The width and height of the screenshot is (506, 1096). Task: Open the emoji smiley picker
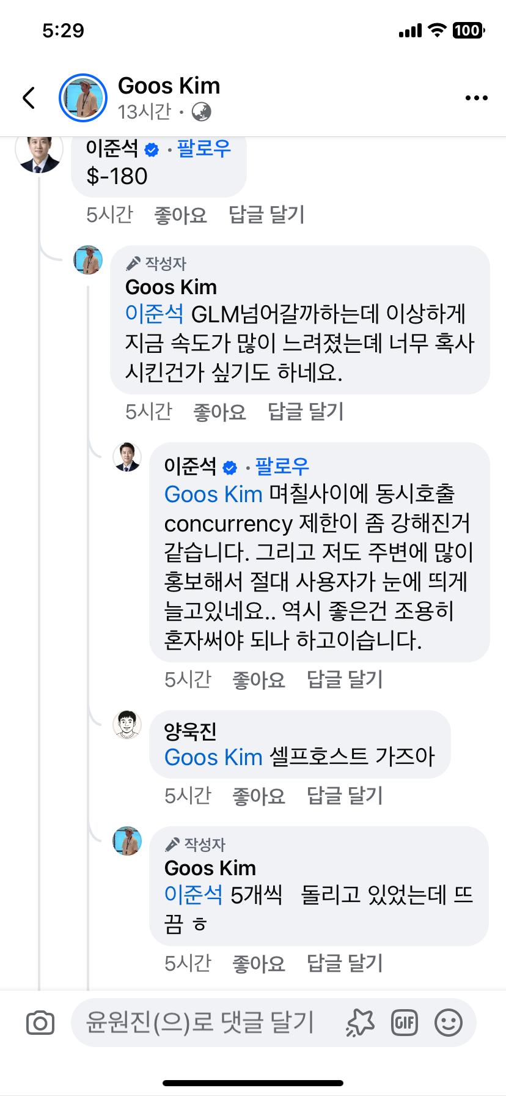[x=449, y=1023]
